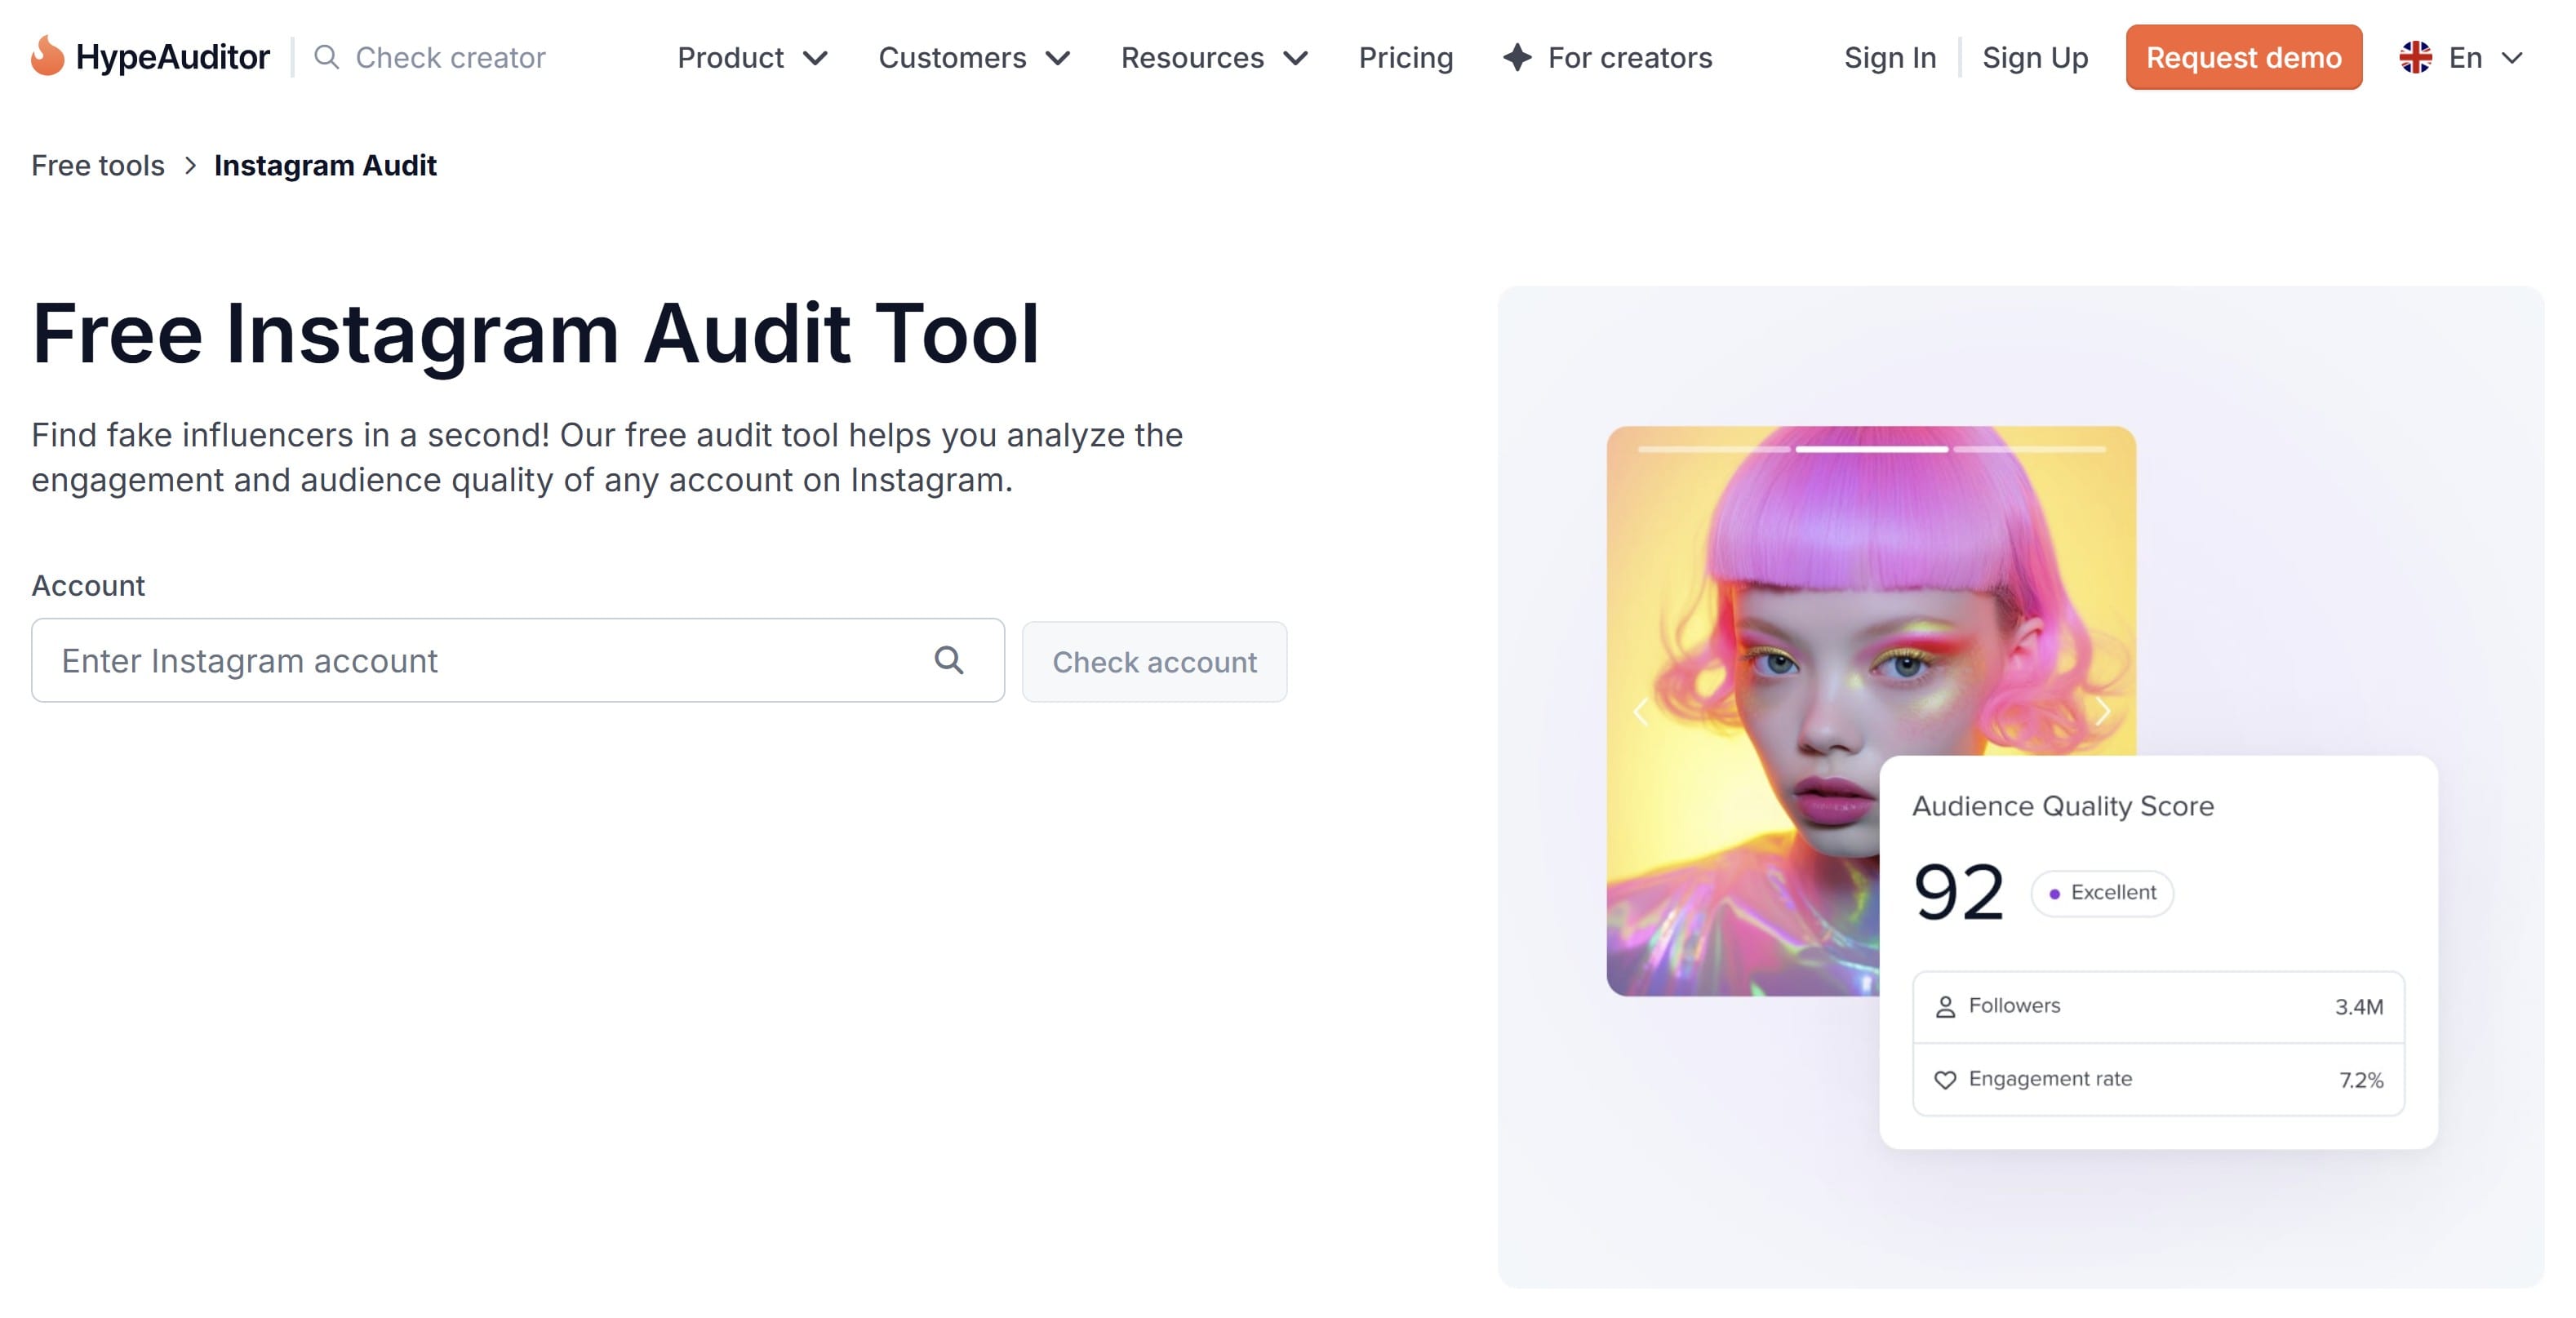Click the third story progress segment

coord(2029,450)
